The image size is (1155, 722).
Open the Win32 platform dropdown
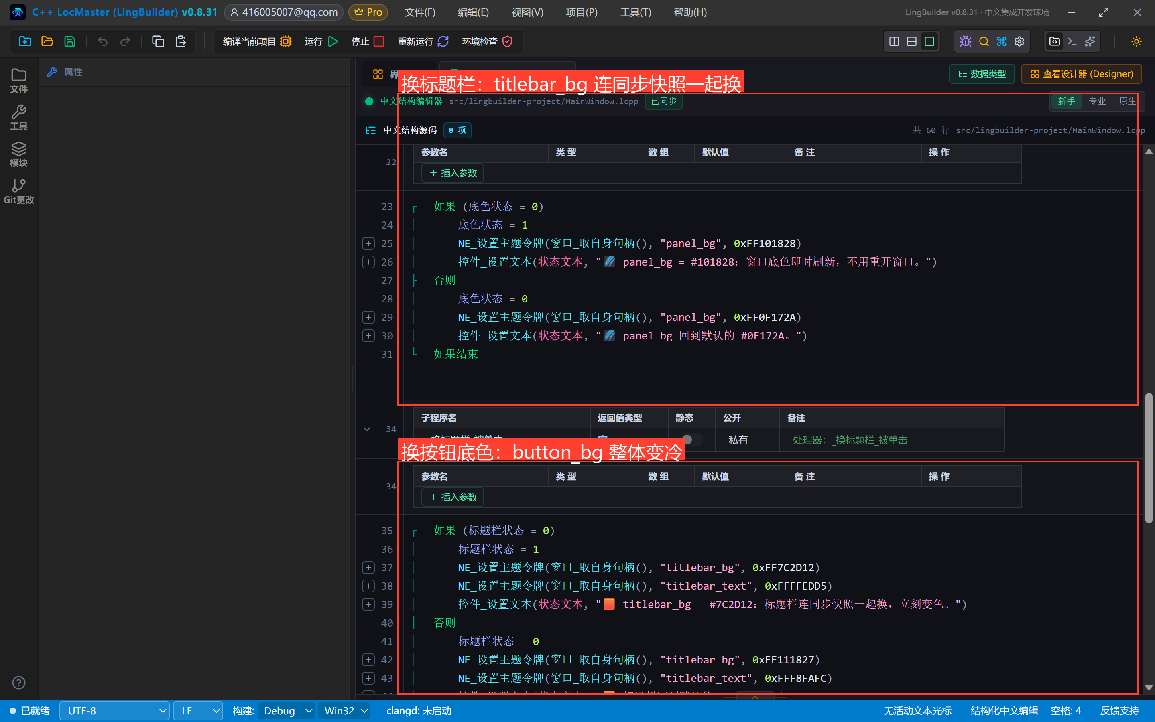(x=345, y=710)
